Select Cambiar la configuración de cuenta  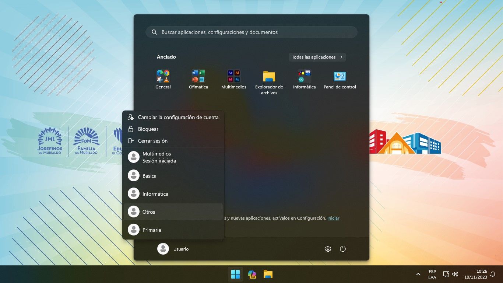coord(173,117)
